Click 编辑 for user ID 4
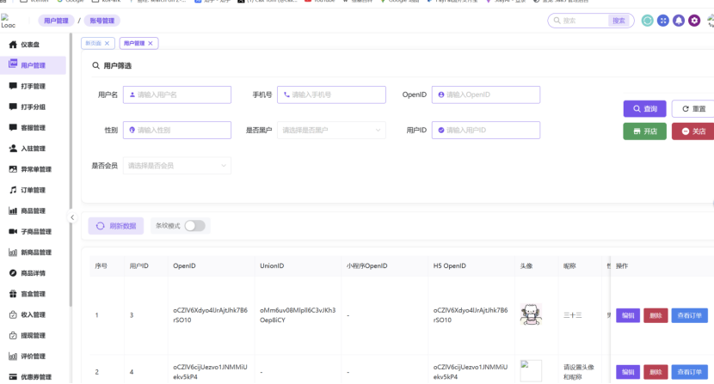 click(628, 372)
